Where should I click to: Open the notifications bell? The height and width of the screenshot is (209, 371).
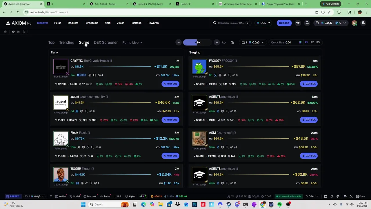pyautogui.click(x=307, y=23)
